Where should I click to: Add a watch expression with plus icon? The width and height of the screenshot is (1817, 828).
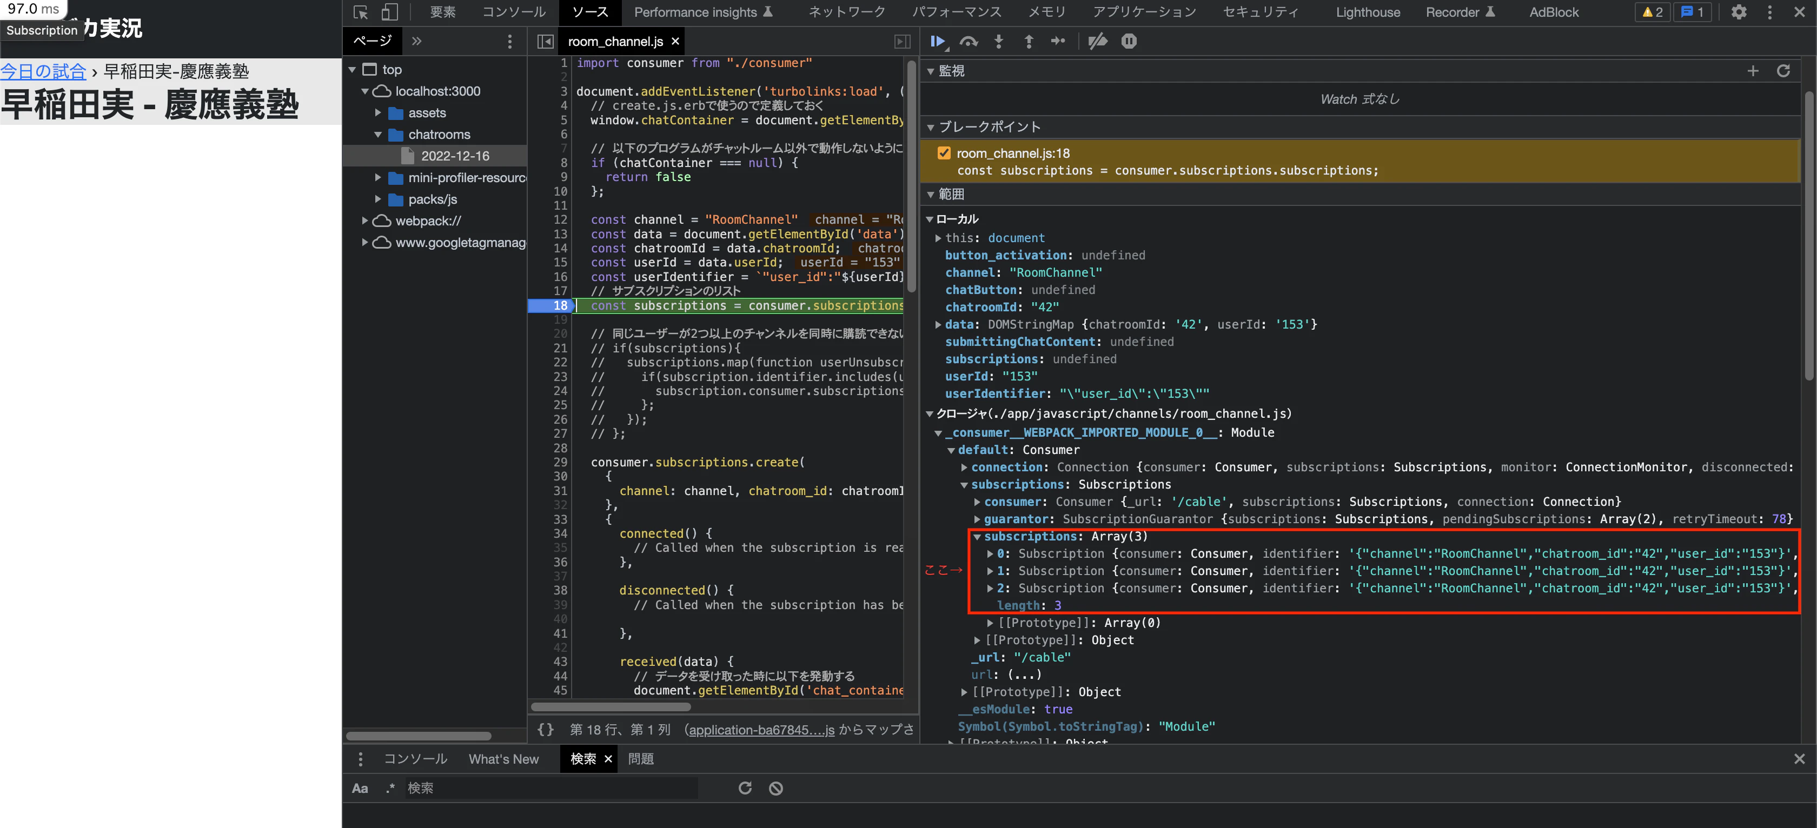1753,71
